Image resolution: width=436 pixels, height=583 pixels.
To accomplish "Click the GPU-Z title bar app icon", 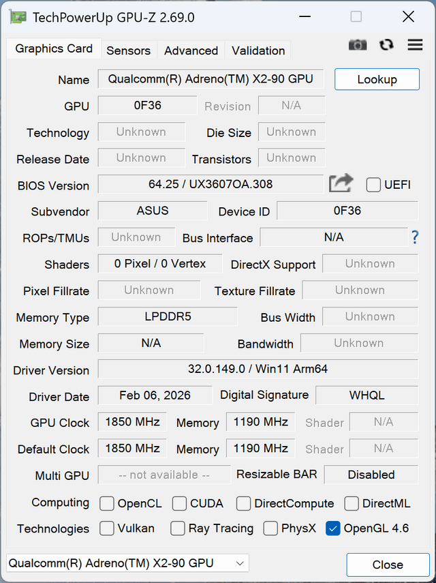I will coord(18,18).
